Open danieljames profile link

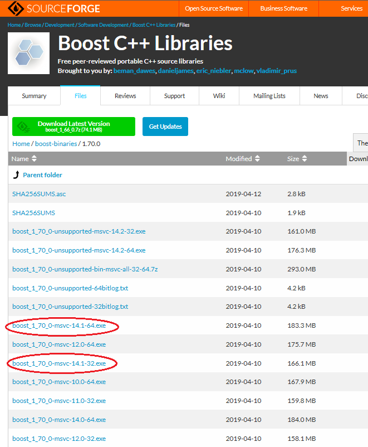(x=176, y=71)
